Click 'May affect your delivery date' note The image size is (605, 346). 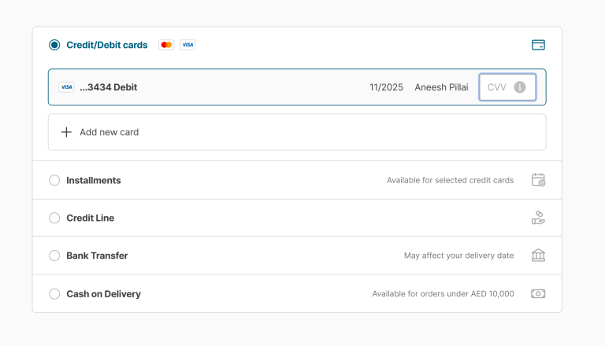pyautogui.click(x=458, y=256)
